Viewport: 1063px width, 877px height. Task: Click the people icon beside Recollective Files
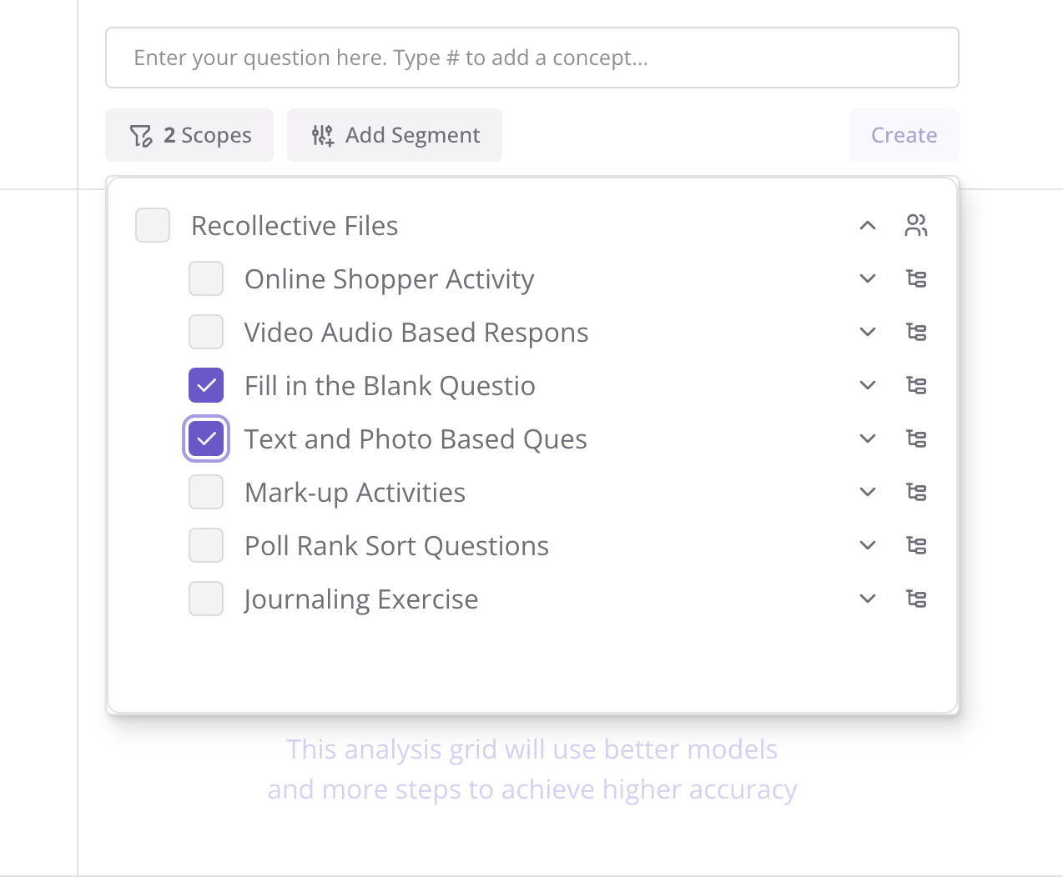point(916,225)
